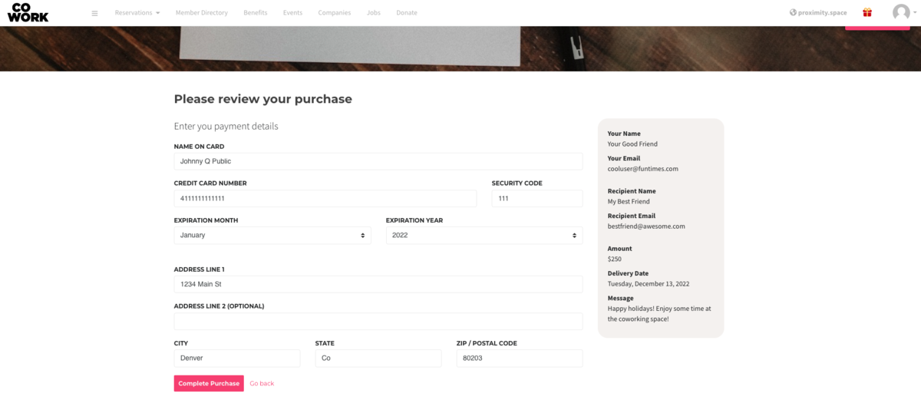Screen dimensions: 921x400
Task: Click the red gift box icon
Action: [x=867, y=12]
